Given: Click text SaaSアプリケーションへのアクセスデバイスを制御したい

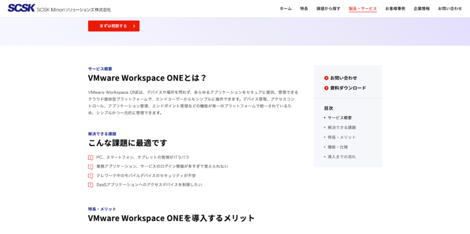Looking at the screenshot, I should pyautogui.click(x=149, y=185).
